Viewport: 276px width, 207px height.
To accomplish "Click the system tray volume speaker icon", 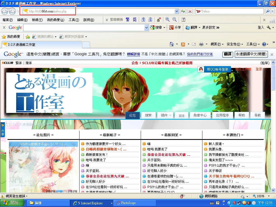I will click(x=249, y=203).
